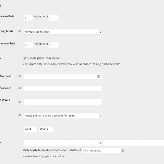Open Apply points to price exclusive dropdown

click(x=62, y=116)
